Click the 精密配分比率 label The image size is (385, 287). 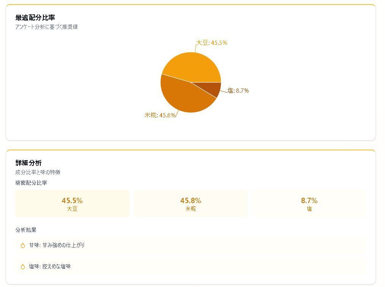(x=31, y=183)
